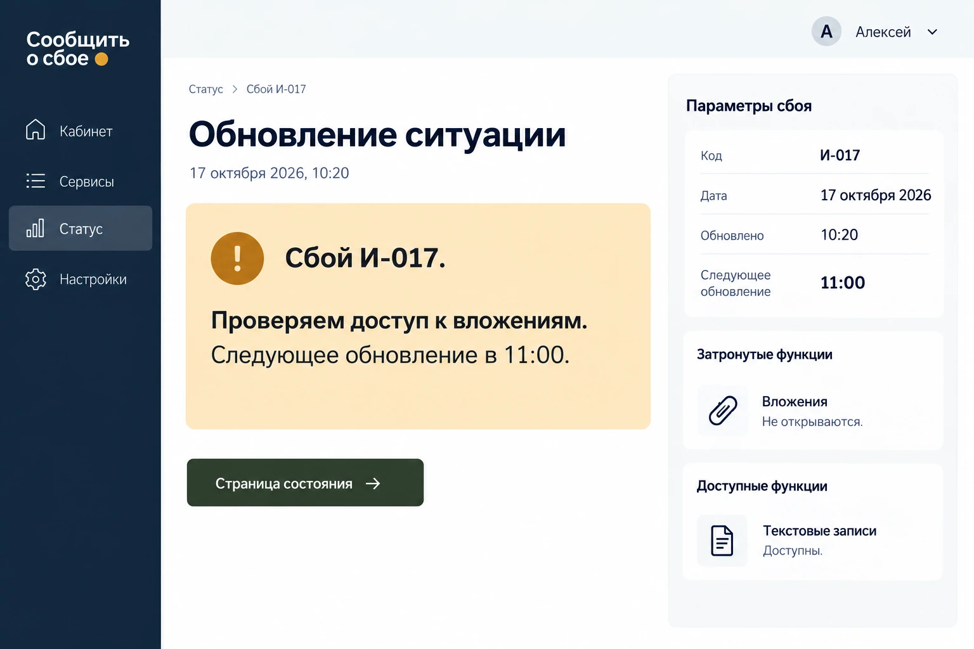Click the Сбой И-017 breadcrumb
974x649 pixels.
[276, 89]
